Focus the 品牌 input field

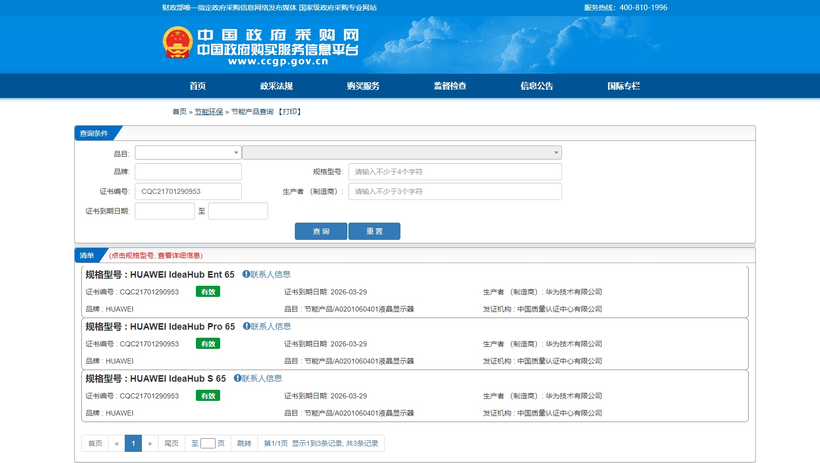coord(188,172)
